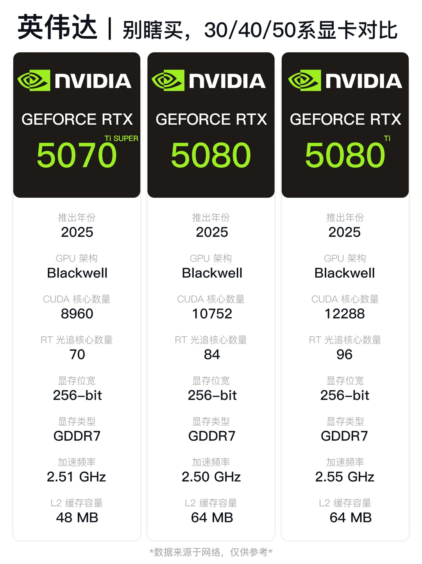Click Blackwell architecture in the 5080 Ti column
This screenshot has height=564, width=422.
(x=345, y=273)
